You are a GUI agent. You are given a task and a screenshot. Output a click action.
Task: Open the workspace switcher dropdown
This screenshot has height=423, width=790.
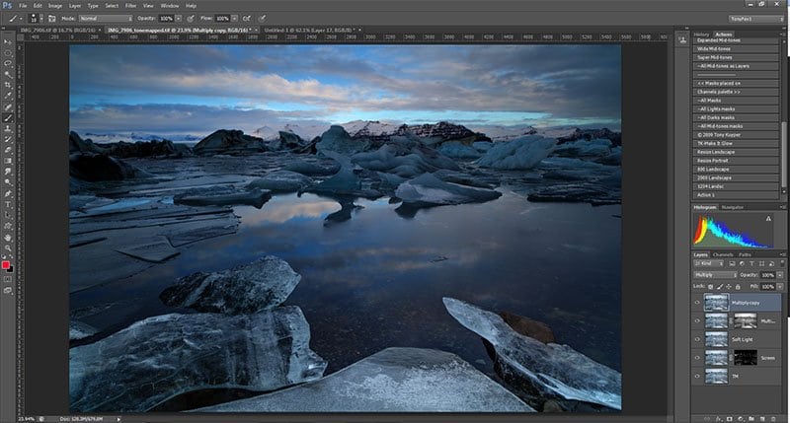756,19
